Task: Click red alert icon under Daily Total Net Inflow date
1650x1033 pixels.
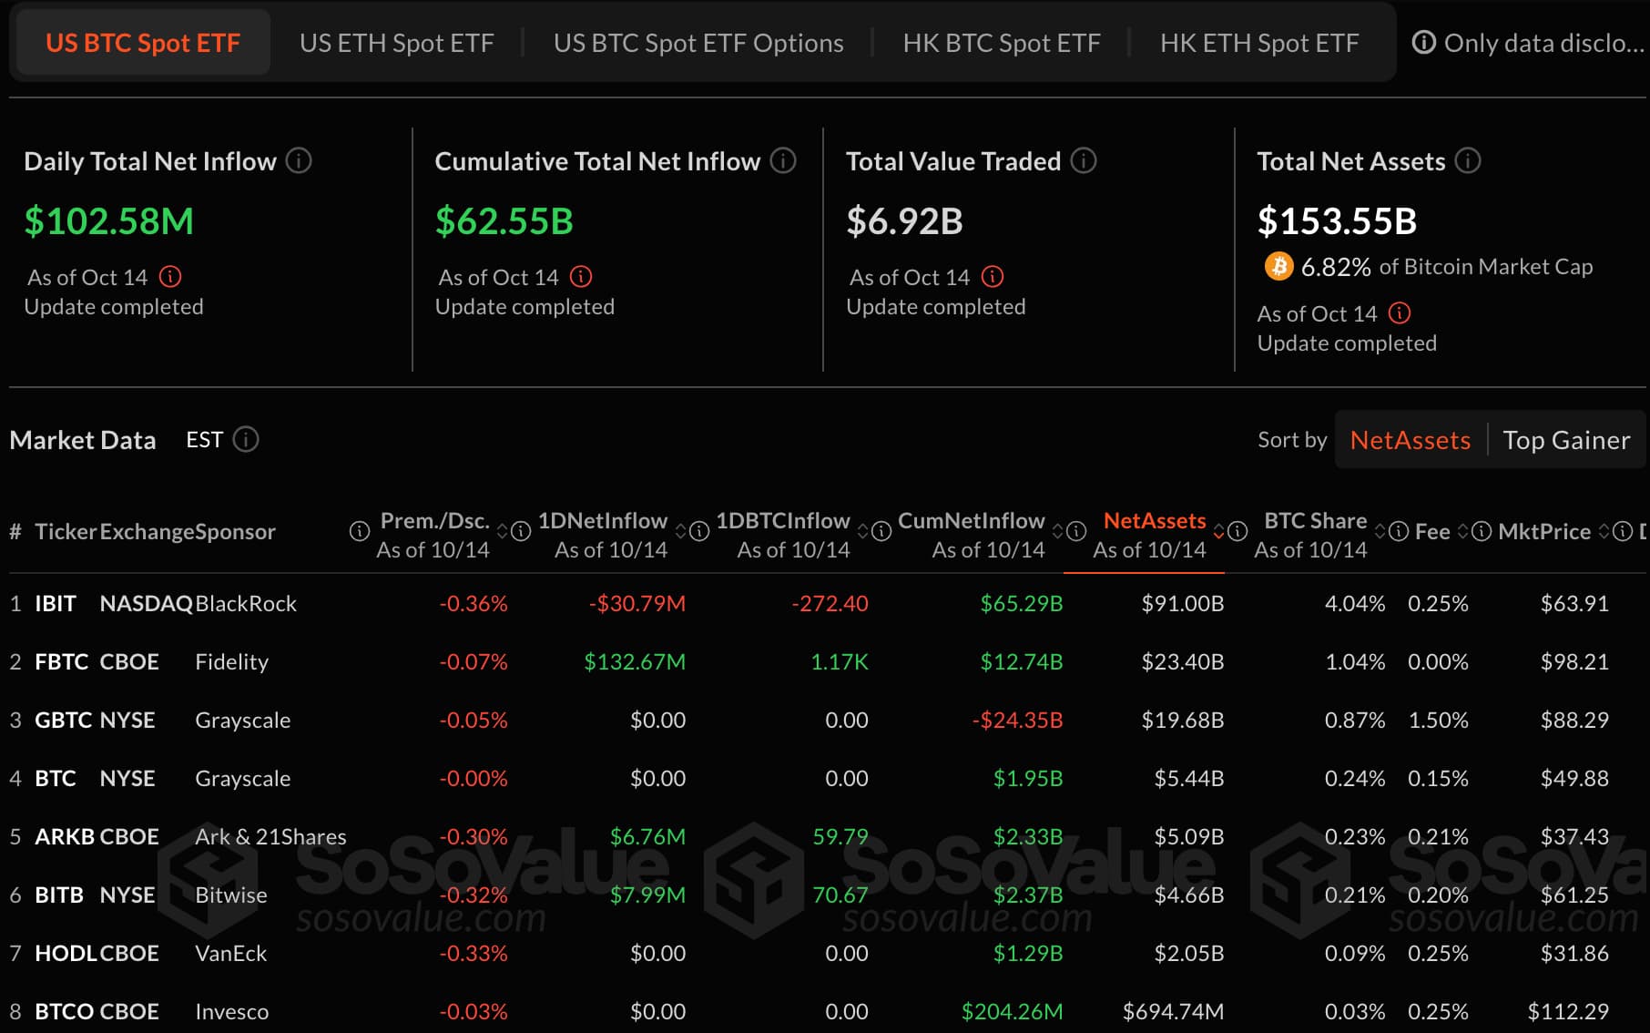Action: 170,277
